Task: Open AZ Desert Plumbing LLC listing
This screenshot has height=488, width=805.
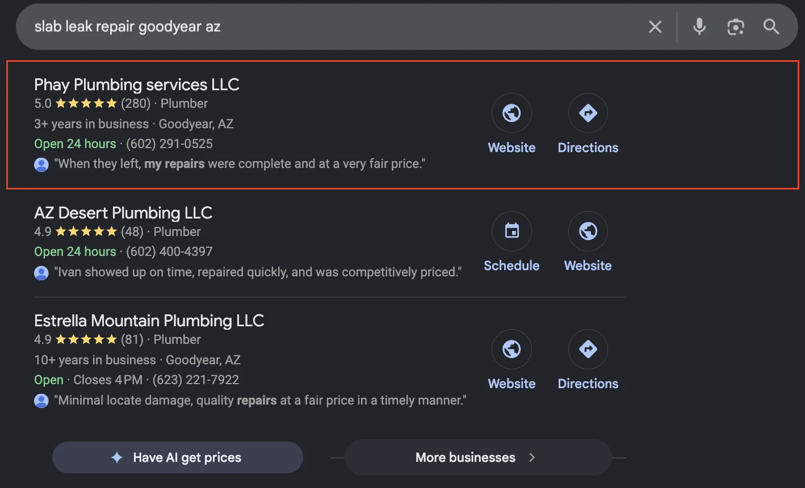Action: point(123,213)
